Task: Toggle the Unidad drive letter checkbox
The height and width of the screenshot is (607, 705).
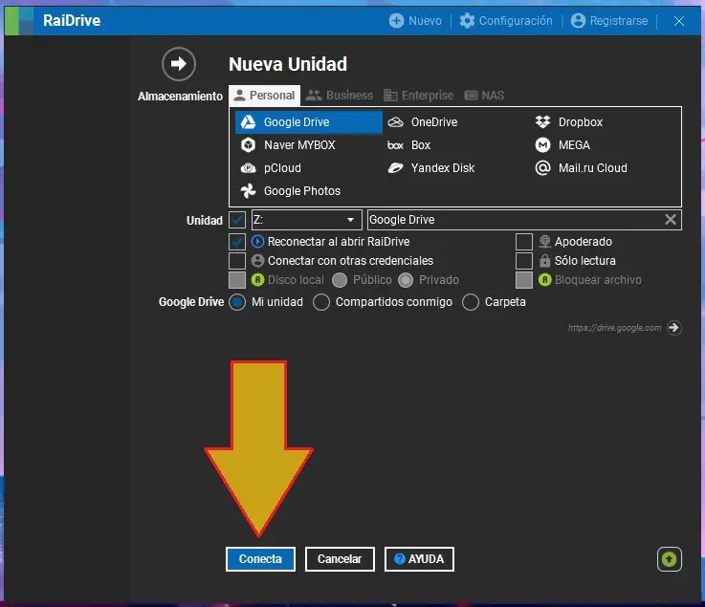Action: pyautogui.click(x=237, y=220)
